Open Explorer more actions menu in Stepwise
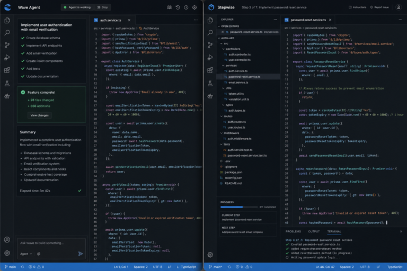This screenshot has width=407, height=271. [275, 20]
